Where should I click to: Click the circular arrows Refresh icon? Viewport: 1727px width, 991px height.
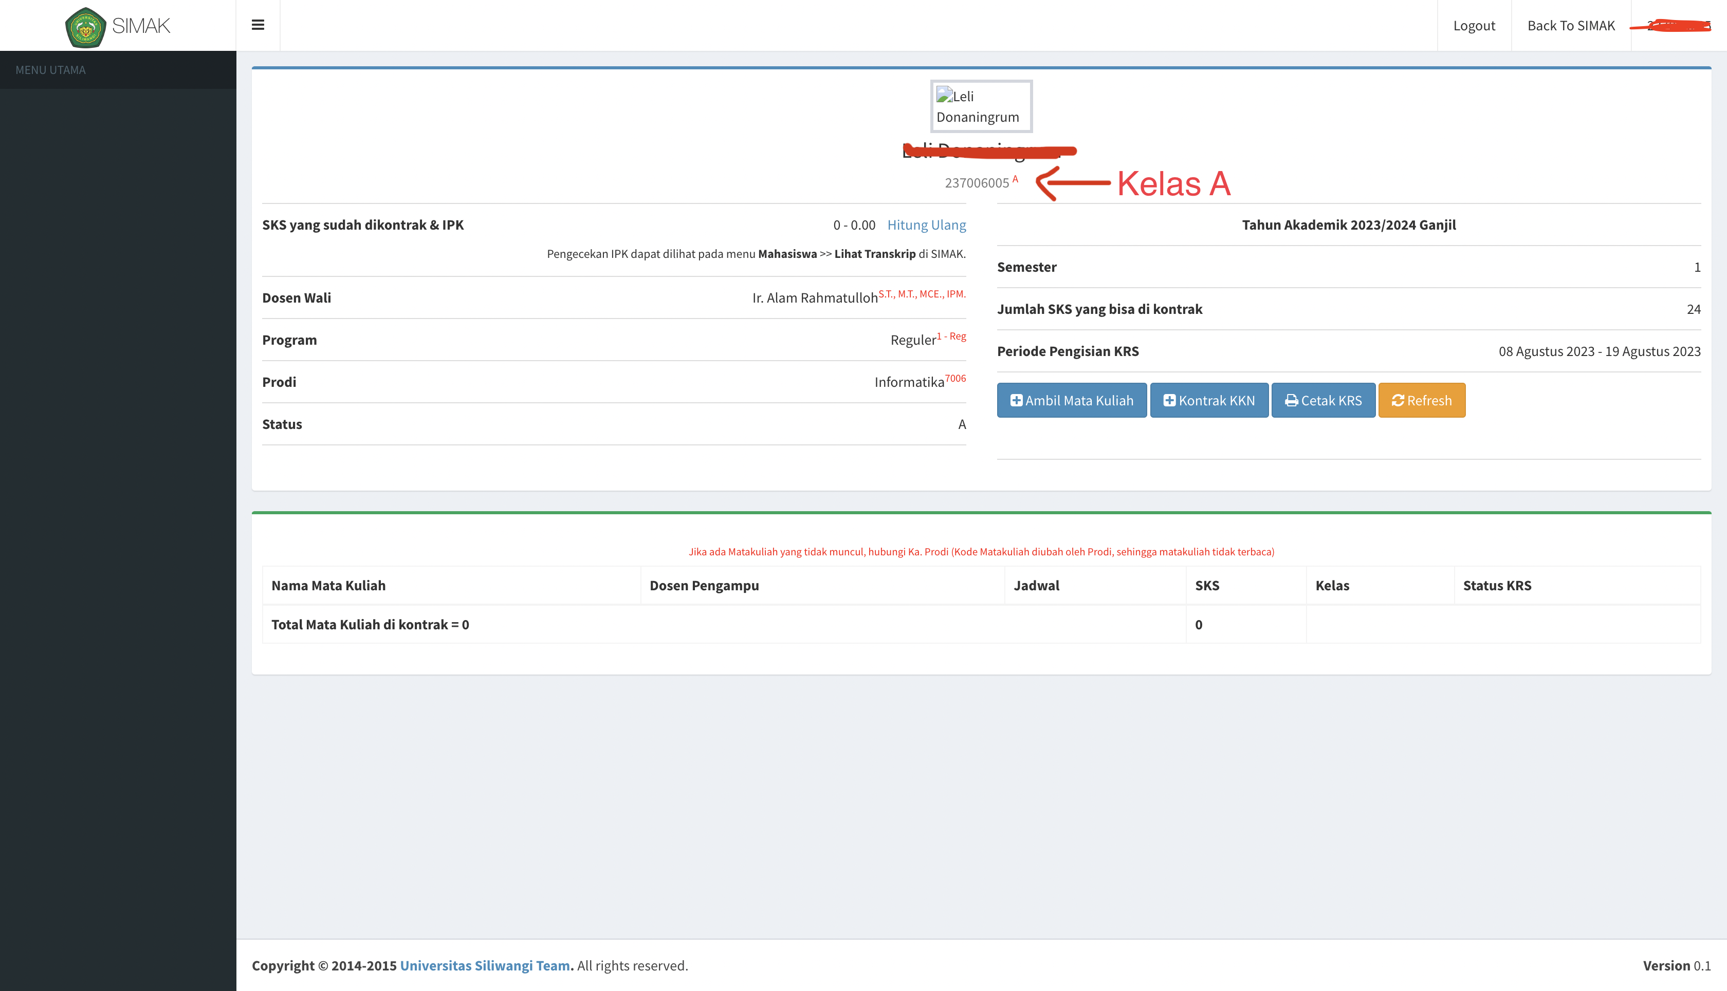(1398, 400)
